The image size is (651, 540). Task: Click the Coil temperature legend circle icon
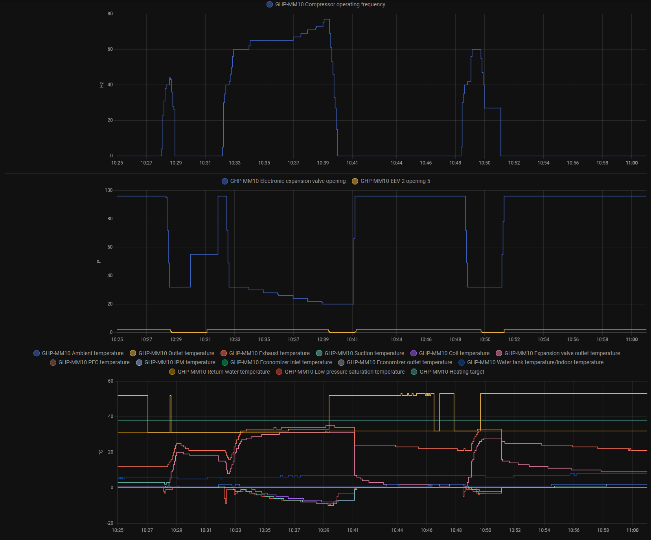click(x=414, y=354)
